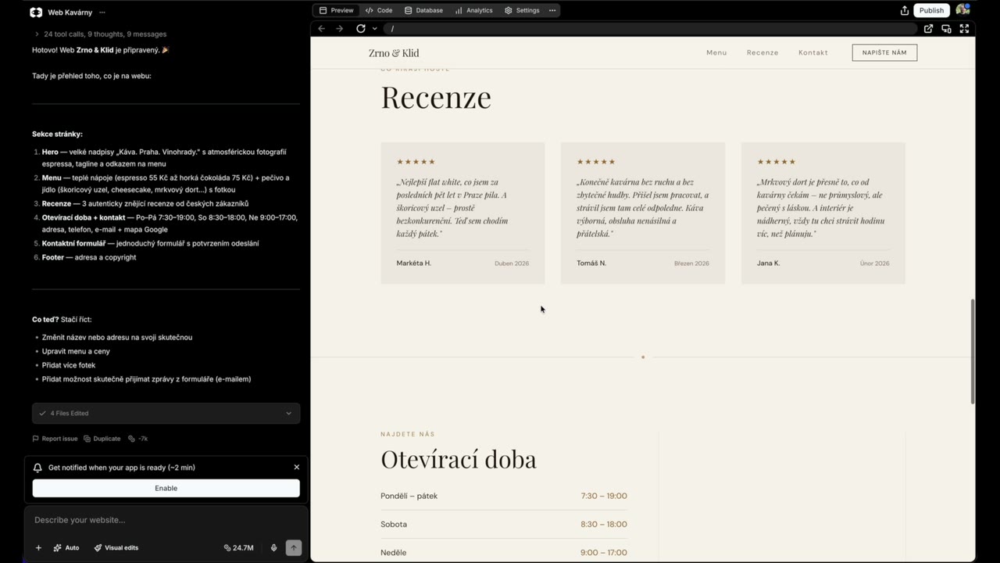Viewport: 1000px width, 563px height.
Task: Focus the Describe your website input
Action: pyautogui.click(x=166, y=520)
